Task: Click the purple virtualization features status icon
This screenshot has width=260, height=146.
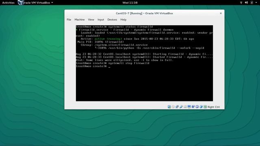Action: pyautogui.click(x=197, y=107)
